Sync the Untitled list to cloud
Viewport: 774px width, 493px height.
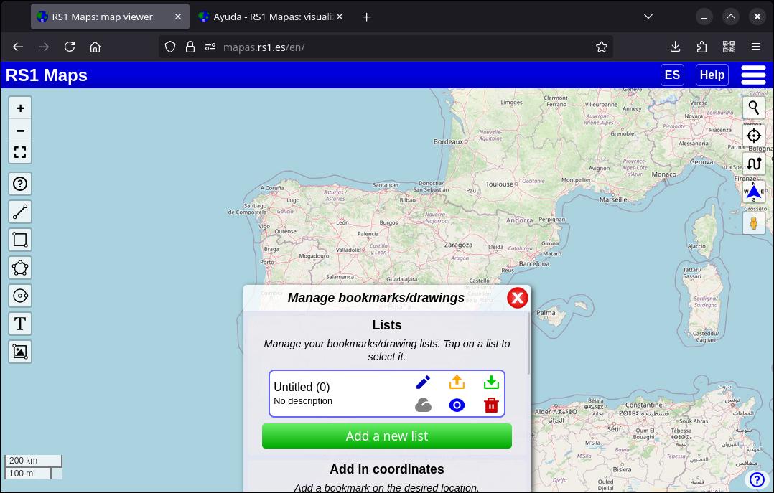[423, 405]
